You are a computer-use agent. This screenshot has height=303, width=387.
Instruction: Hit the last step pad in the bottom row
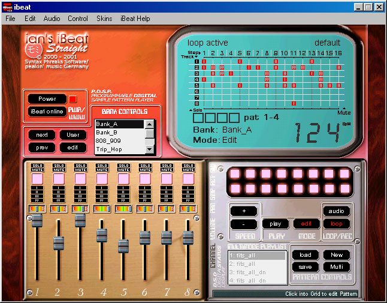pos(344,189)
